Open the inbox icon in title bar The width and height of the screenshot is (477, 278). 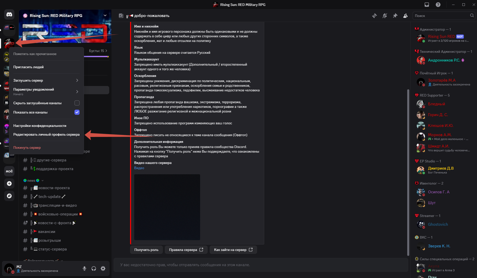[x=427, y=5]
